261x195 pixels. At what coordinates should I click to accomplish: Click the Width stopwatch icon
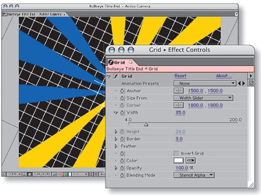coord(122,113)
